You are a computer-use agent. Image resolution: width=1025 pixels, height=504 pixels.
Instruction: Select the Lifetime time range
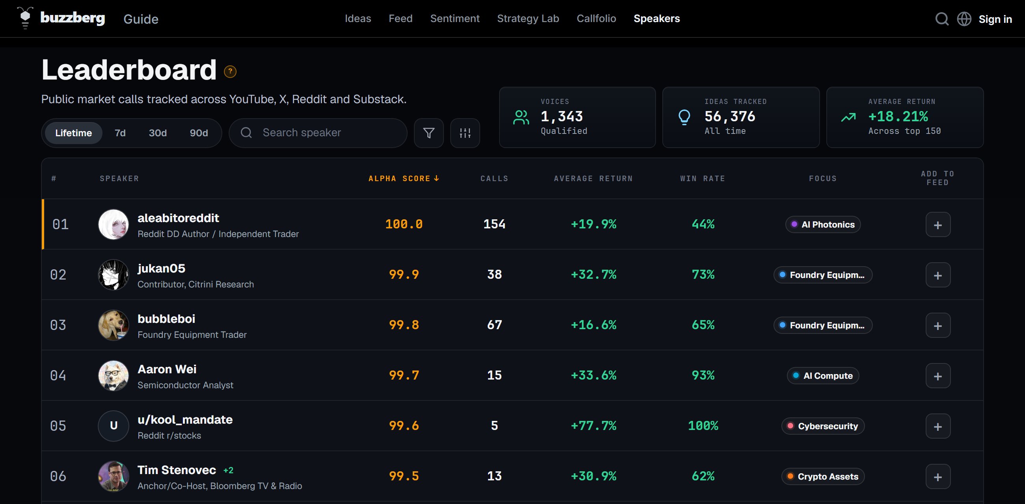74,133
